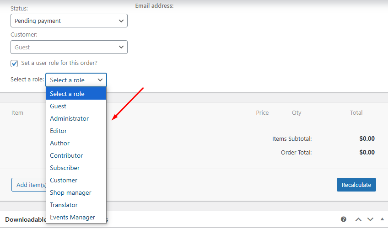
Task: Pick Events Manager from role list
Action: pyautogui.click(x=72, y=217)
